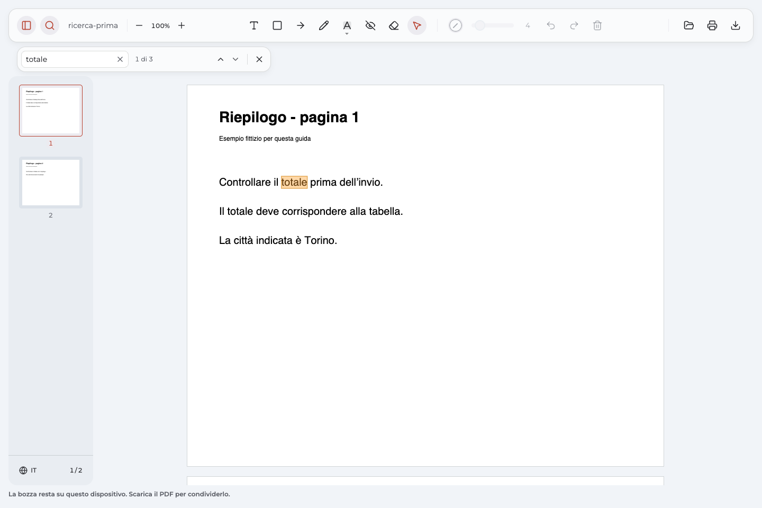This screenshot has width=762, height=508.
Task: Click the Undo icon
Action: [551, 25]
